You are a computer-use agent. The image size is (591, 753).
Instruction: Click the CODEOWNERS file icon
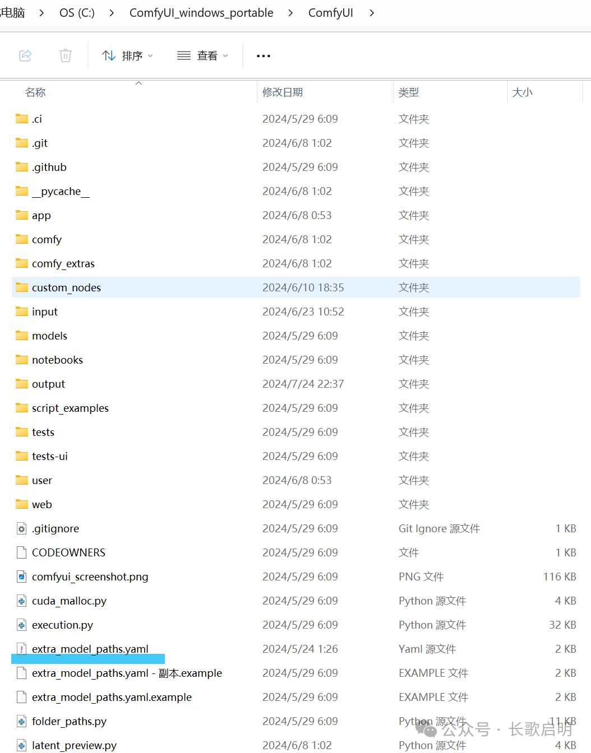pyautogui.click(x=22, y=552)
